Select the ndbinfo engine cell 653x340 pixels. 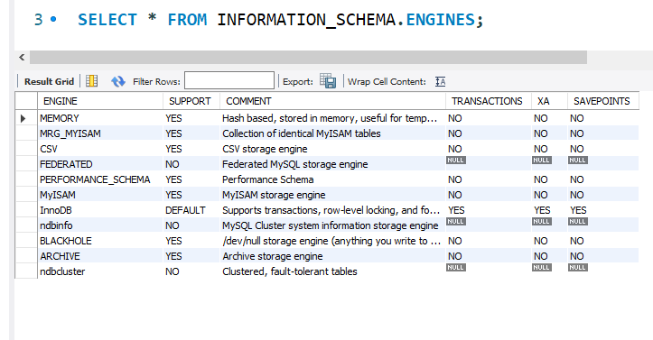pos(100,225)
